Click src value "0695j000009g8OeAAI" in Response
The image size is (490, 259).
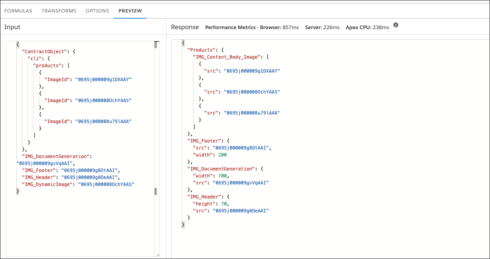241,211
